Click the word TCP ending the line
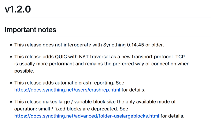 tap(180, 57)
